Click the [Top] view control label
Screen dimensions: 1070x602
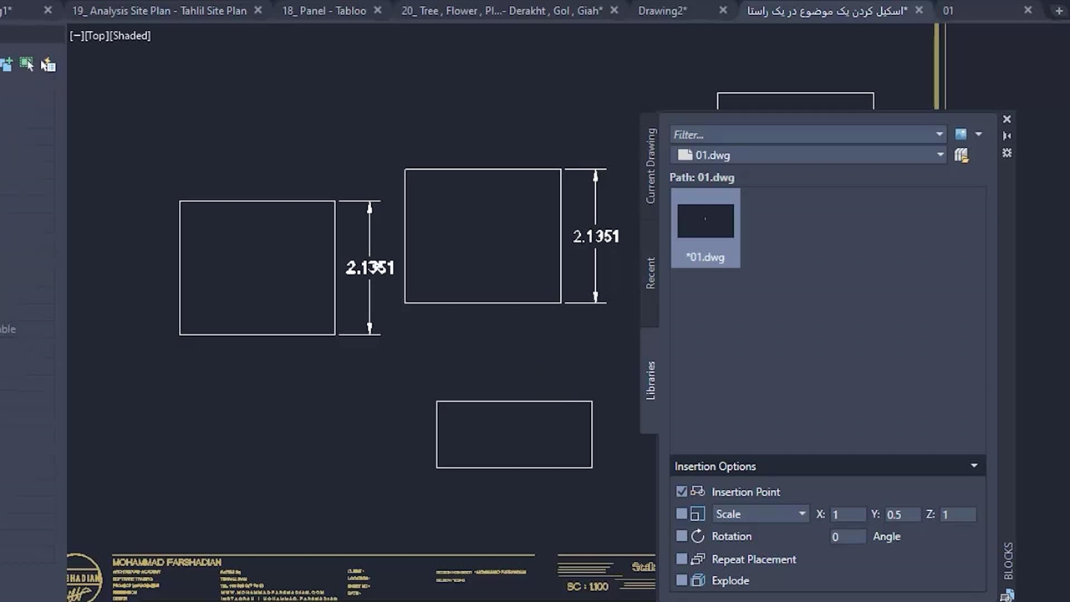tap(95, 36)
